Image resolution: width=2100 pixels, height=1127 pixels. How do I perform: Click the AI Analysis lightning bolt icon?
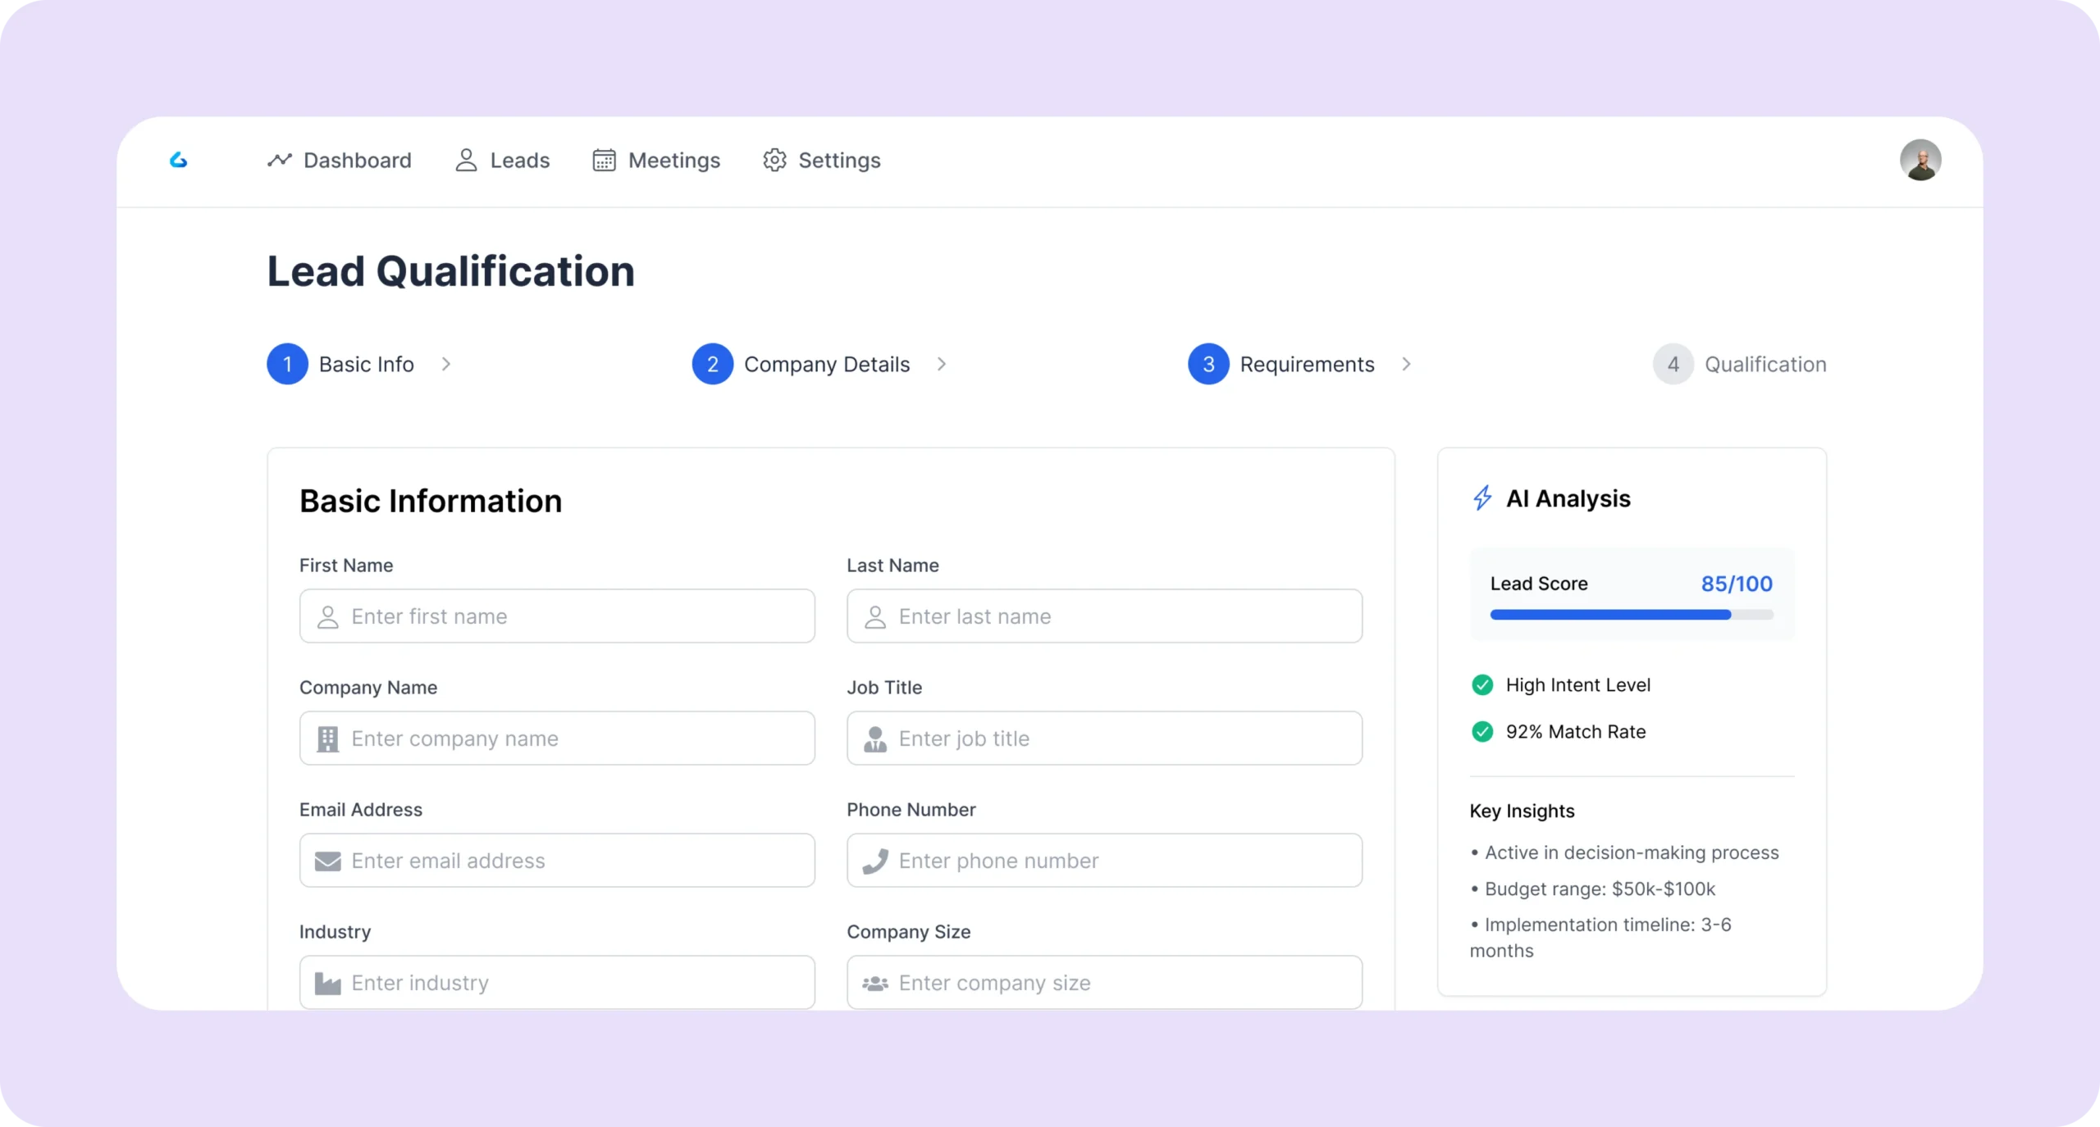(x=1482, y=498)
